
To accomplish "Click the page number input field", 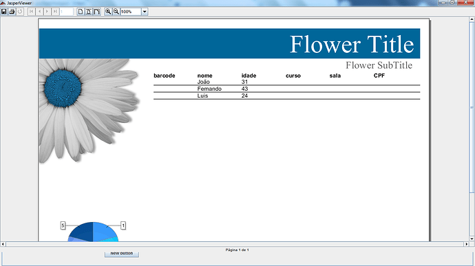I will point(66,12).
